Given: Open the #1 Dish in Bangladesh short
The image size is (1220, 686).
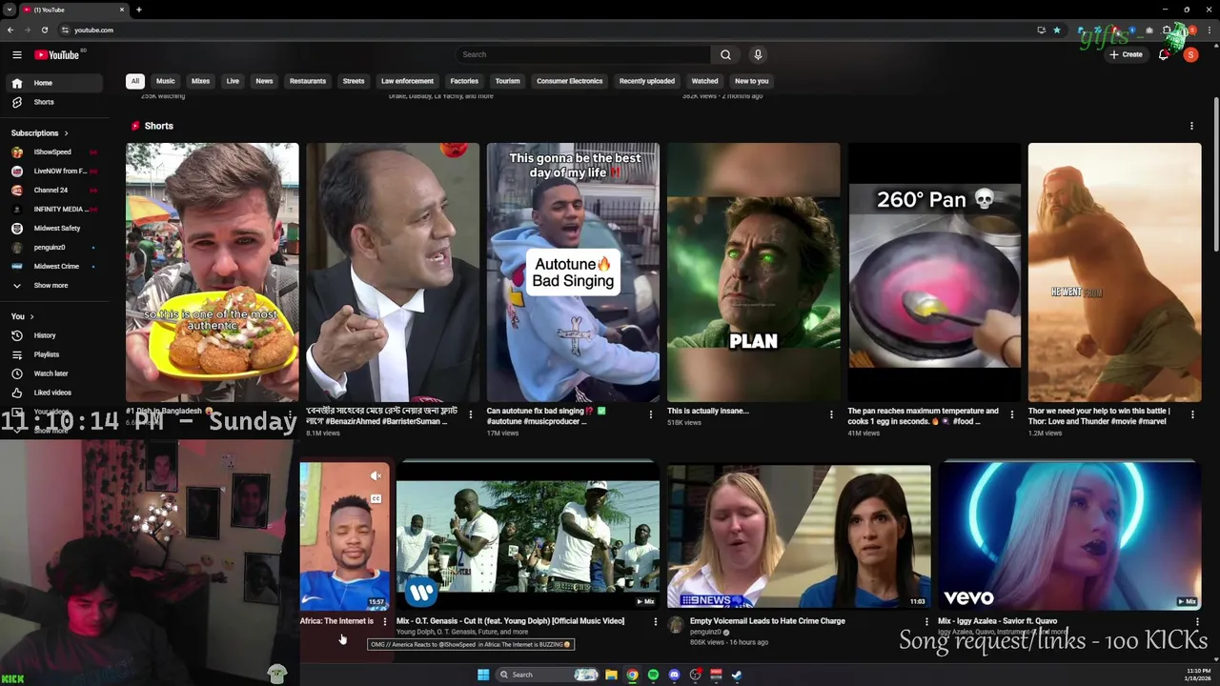Looking at the screenshot, I should point(212,272).
